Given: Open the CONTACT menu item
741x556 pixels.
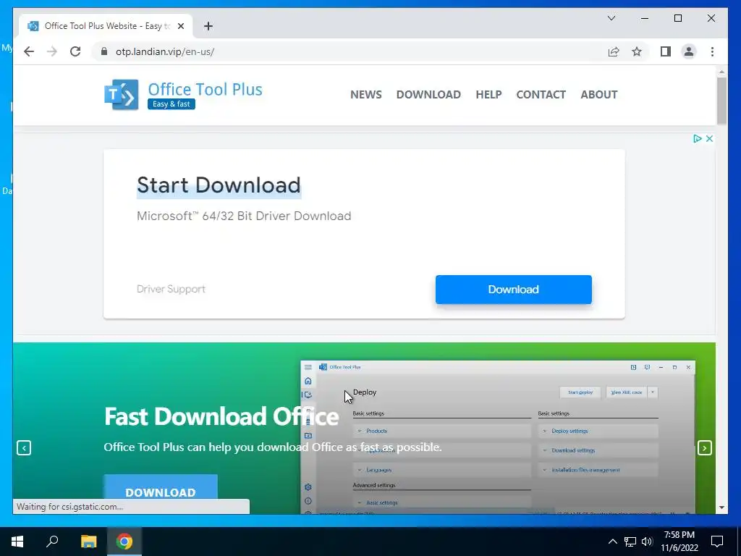Looking at the screenshot, I should pos(541,95).
